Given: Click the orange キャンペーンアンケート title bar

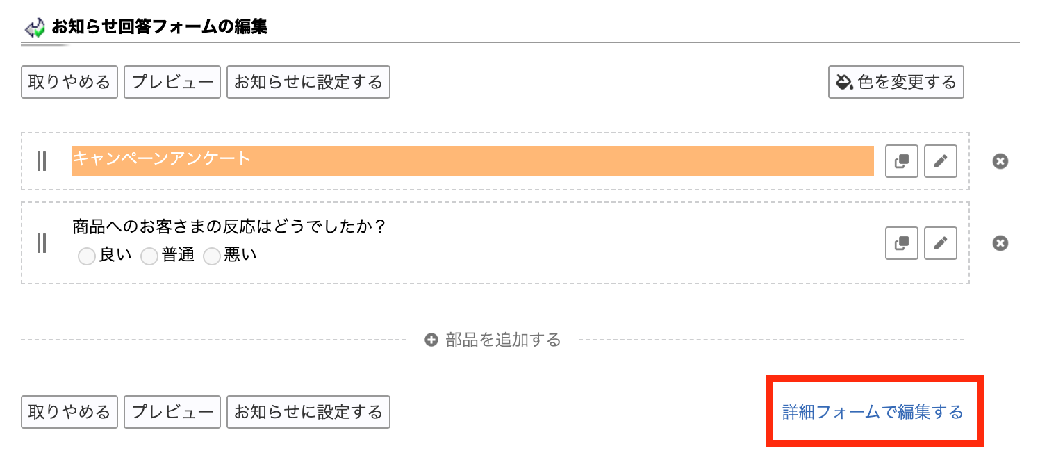Looking at the screenshot, I should [x=473, y=161].
